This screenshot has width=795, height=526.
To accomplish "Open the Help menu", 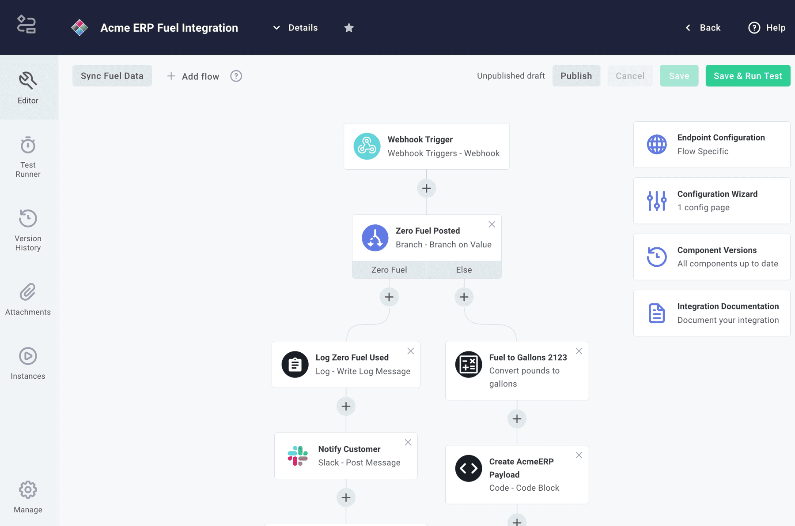I will tap(767, 27).
